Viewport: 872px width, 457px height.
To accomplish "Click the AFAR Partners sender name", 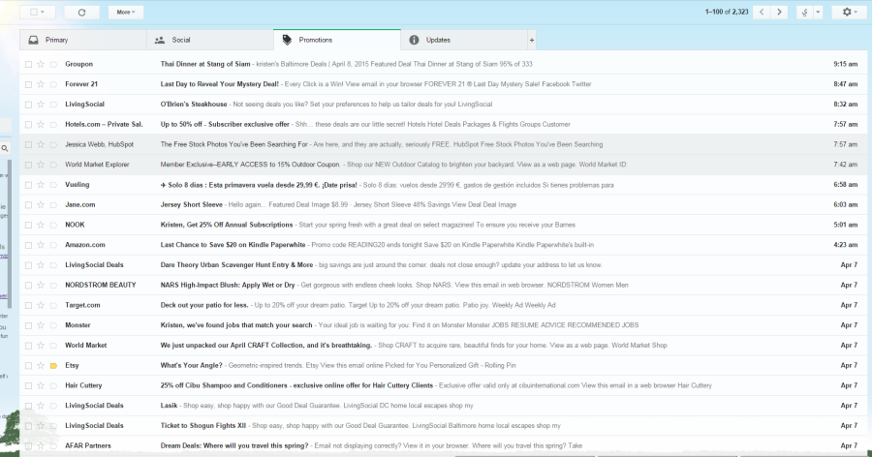I will click(88, 445).
